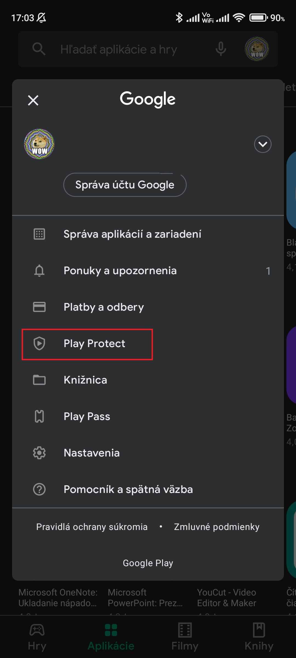Open the Zmluvné podmienky link
The height and width of the screenshot is (658, 296).
click(x=217, y=527)
